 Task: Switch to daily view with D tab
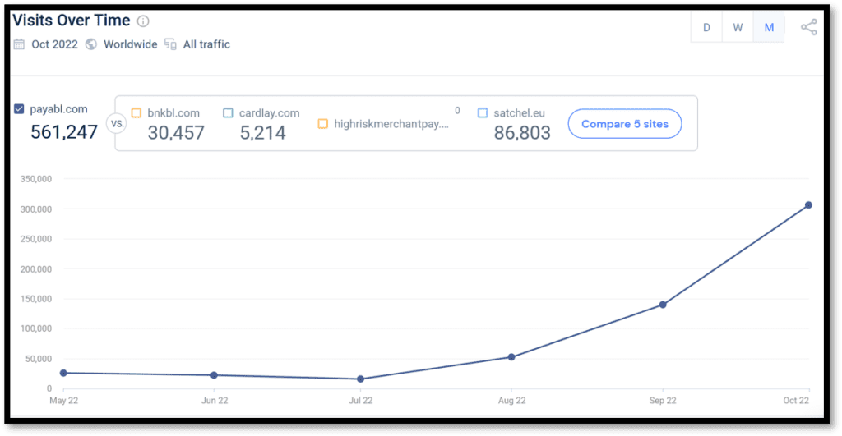click(x=706, y=27)
